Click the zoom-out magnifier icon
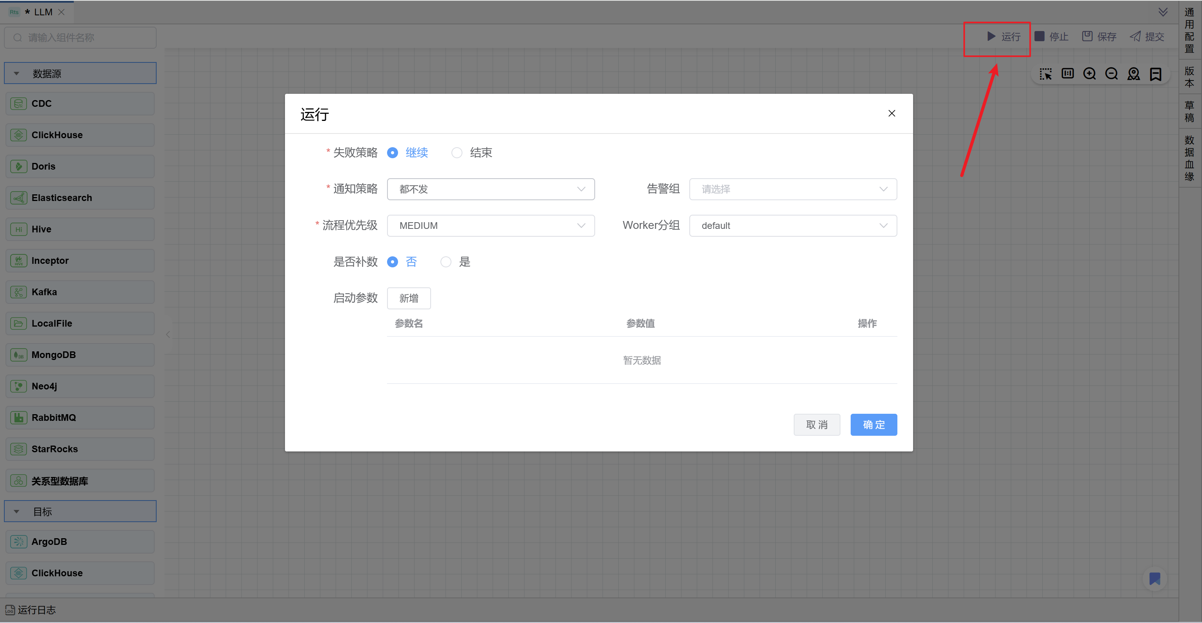This screenshot has width=1202, height=623. coord(1111,74)
